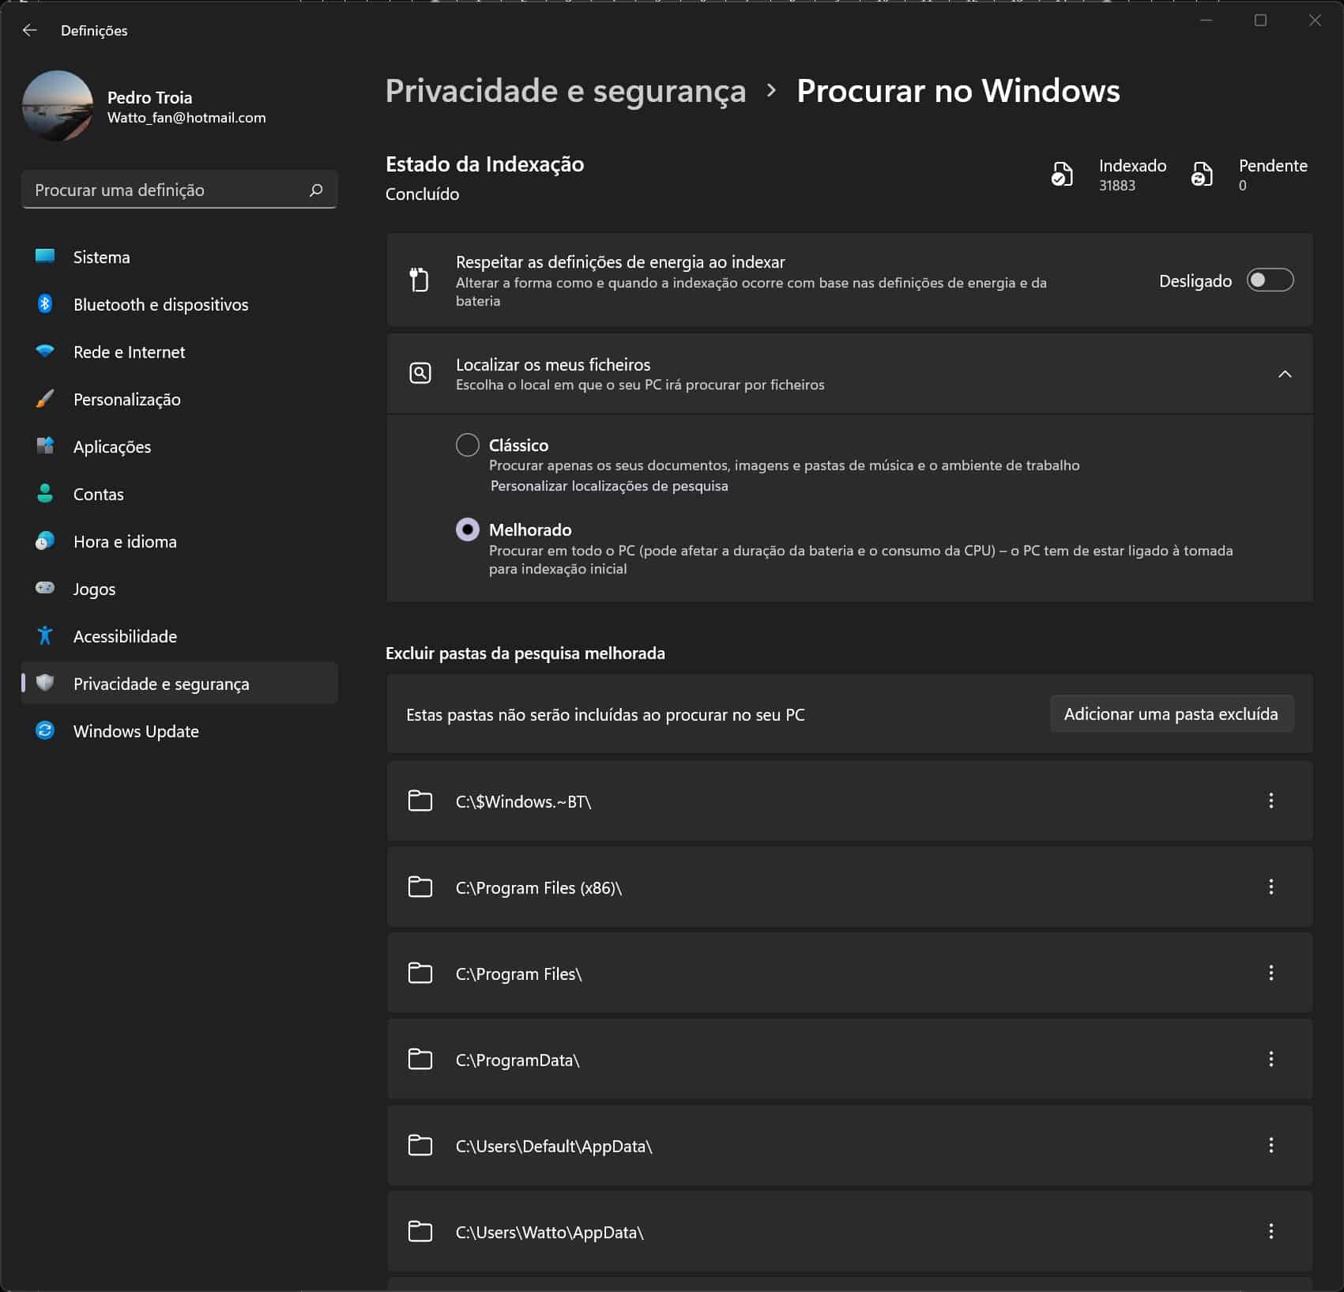Image resolution: width=1344 pixels, height=1292 pixels.
Task: Open the Contas settings category
Action: pyautogui.click(x=98, y=495)
